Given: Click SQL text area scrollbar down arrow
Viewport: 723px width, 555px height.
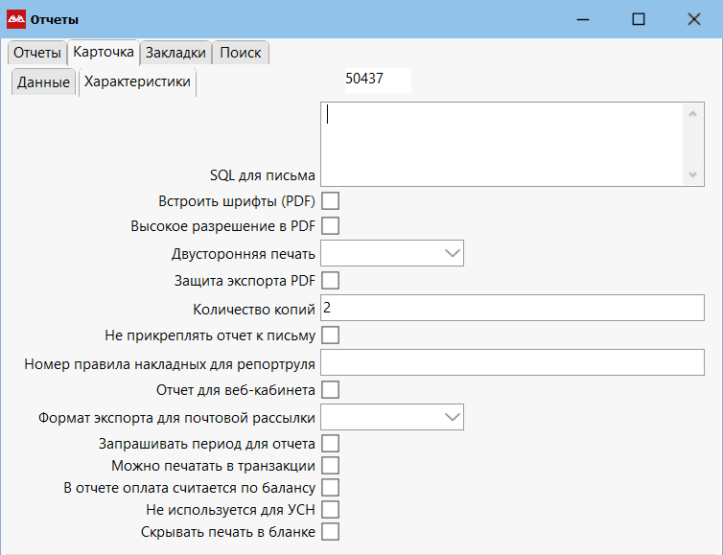Looking at the screenshot, I should click(692, 175).
